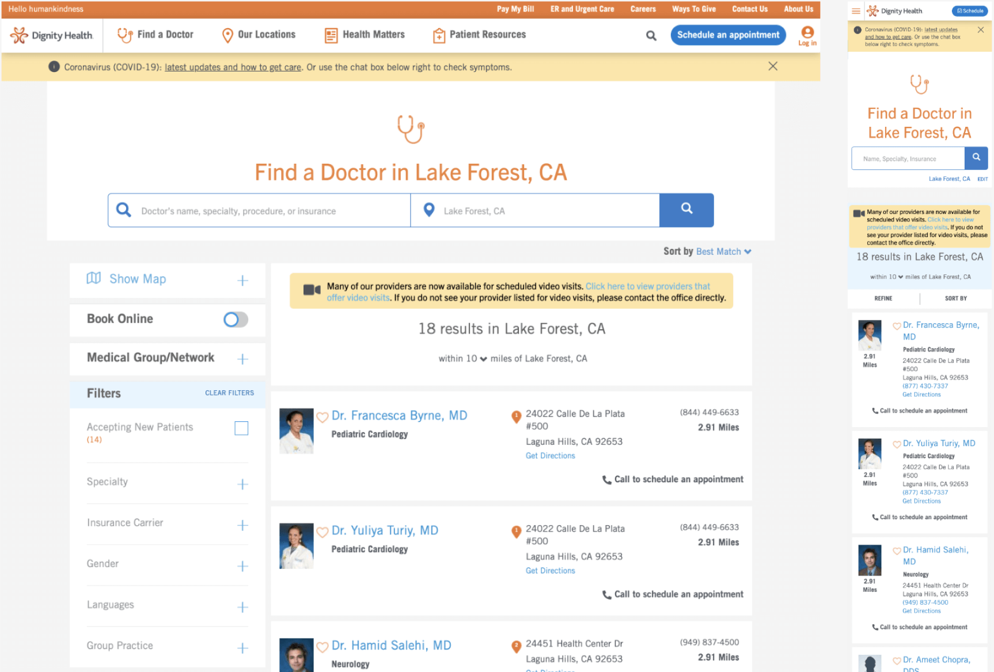Click the Lake Forest, CA location field
994x672 pixels.
[x=535, y=210]
